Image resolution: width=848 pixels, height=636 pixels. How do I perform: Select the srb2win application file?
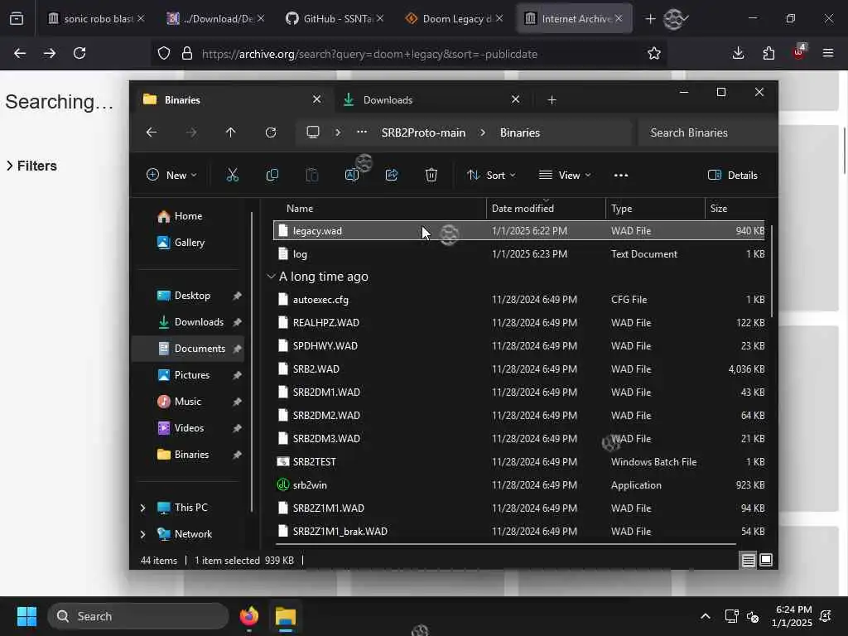[x=519, y=485]
